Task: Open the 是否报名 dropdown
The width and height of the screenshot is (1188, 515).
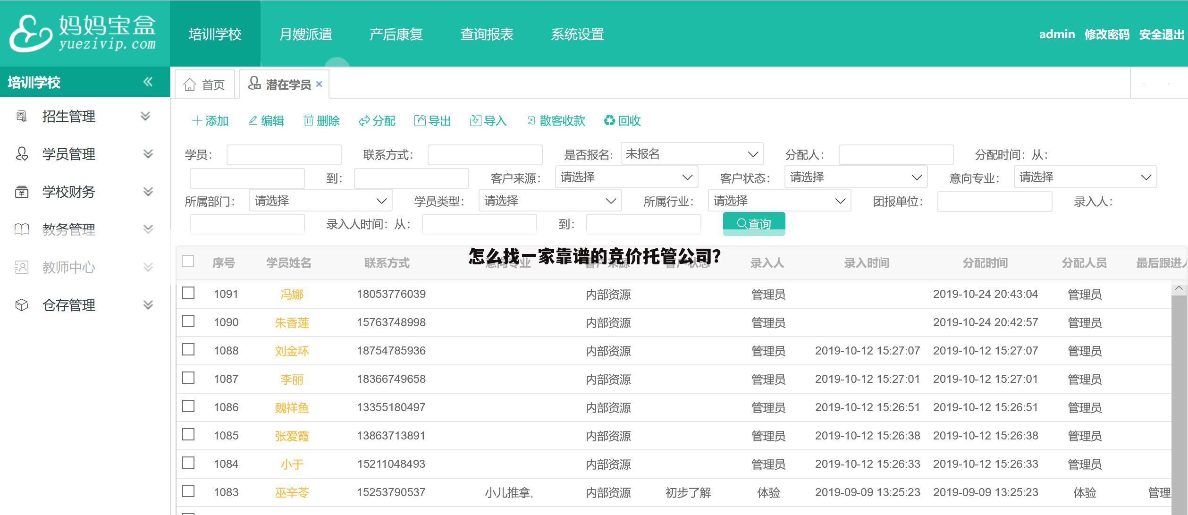Action: pos(692,154)
